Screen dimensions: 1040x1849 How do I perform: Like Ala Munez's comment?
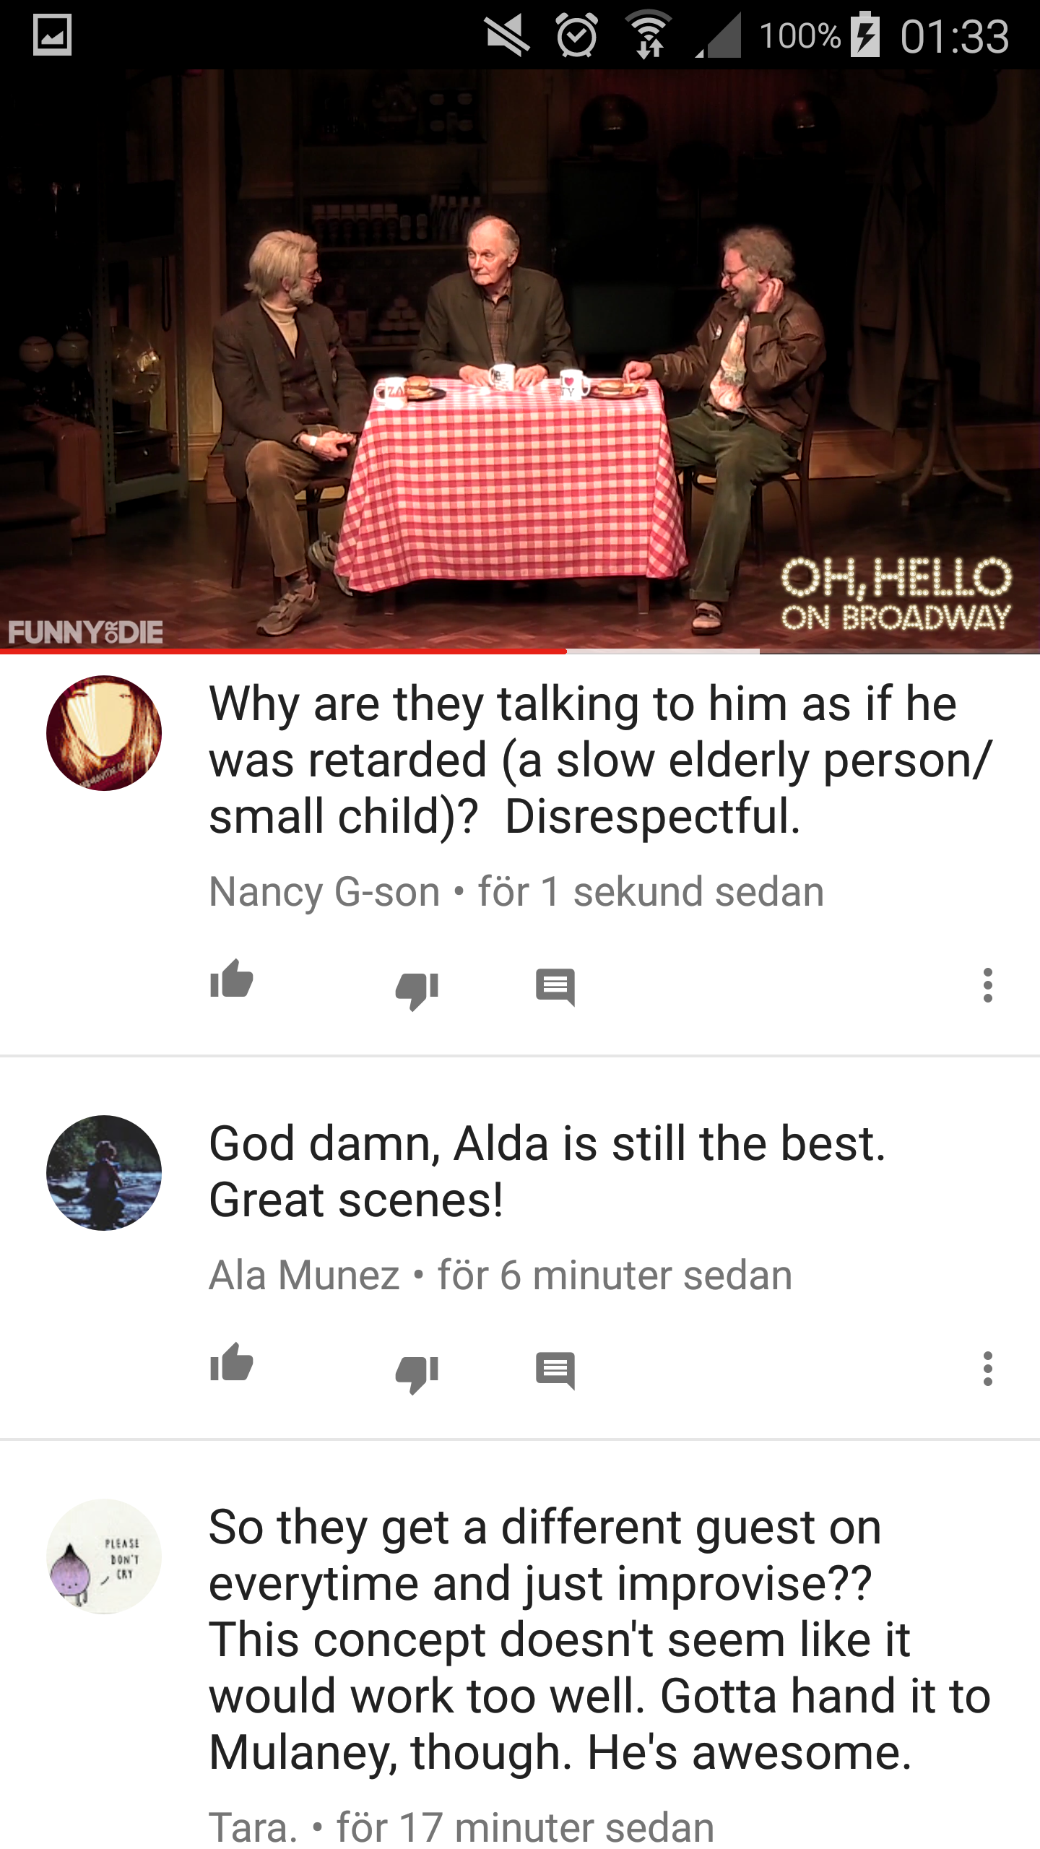(x=231, y=1364)
